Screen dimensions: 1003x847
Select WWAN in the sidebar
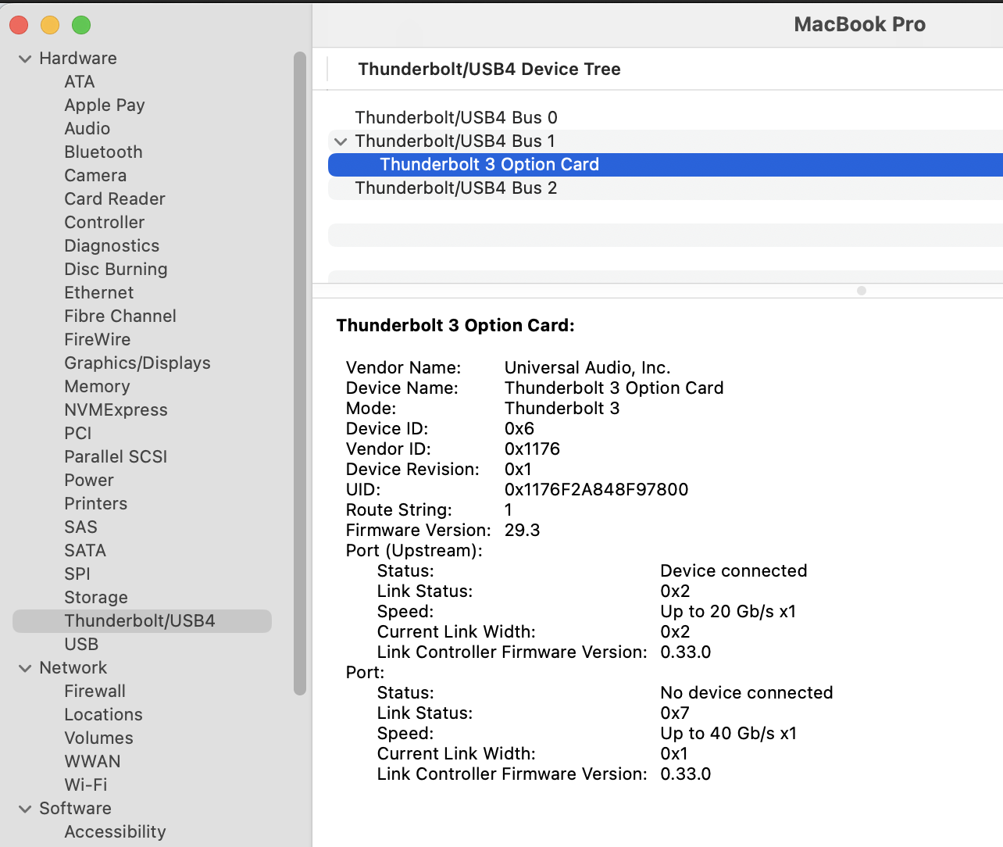click(x=93, y=762)
